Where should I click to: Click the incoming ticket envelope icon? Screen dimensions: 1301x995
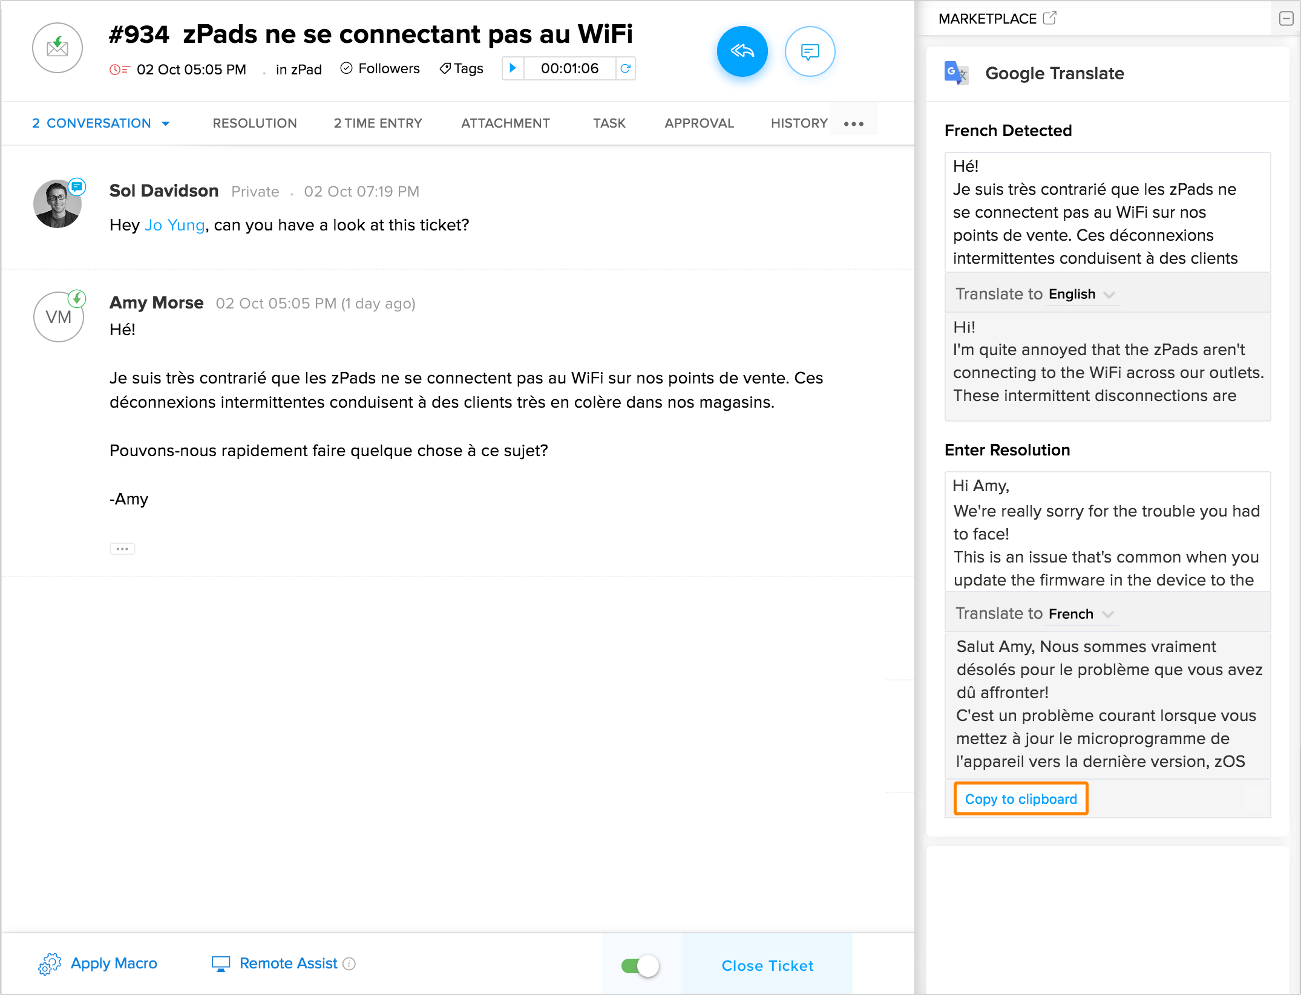57,48
